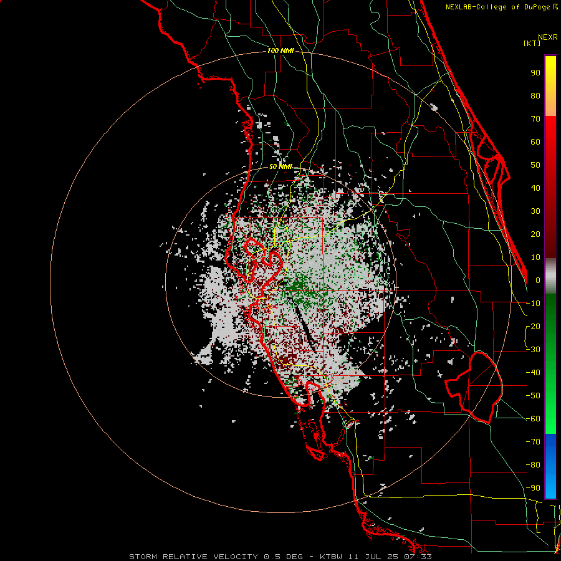Screen dimensions: 561x561
Task: Click the '100 NMI' range ring label
Action: (x=280, y=51)
